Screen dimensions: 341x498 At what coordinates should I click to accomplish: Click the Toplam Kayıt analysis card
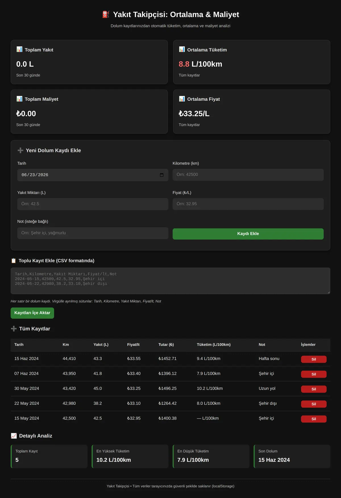click(x=49, y=457)
